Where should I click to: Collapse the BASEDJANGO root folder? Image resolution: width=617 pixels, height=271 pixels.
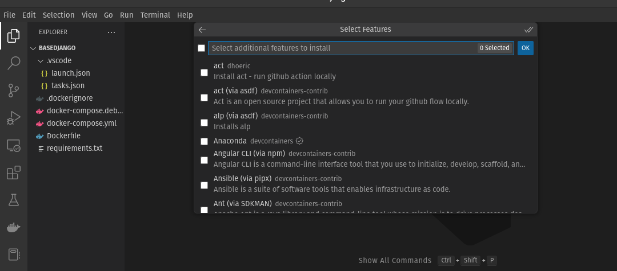point(33,48)
